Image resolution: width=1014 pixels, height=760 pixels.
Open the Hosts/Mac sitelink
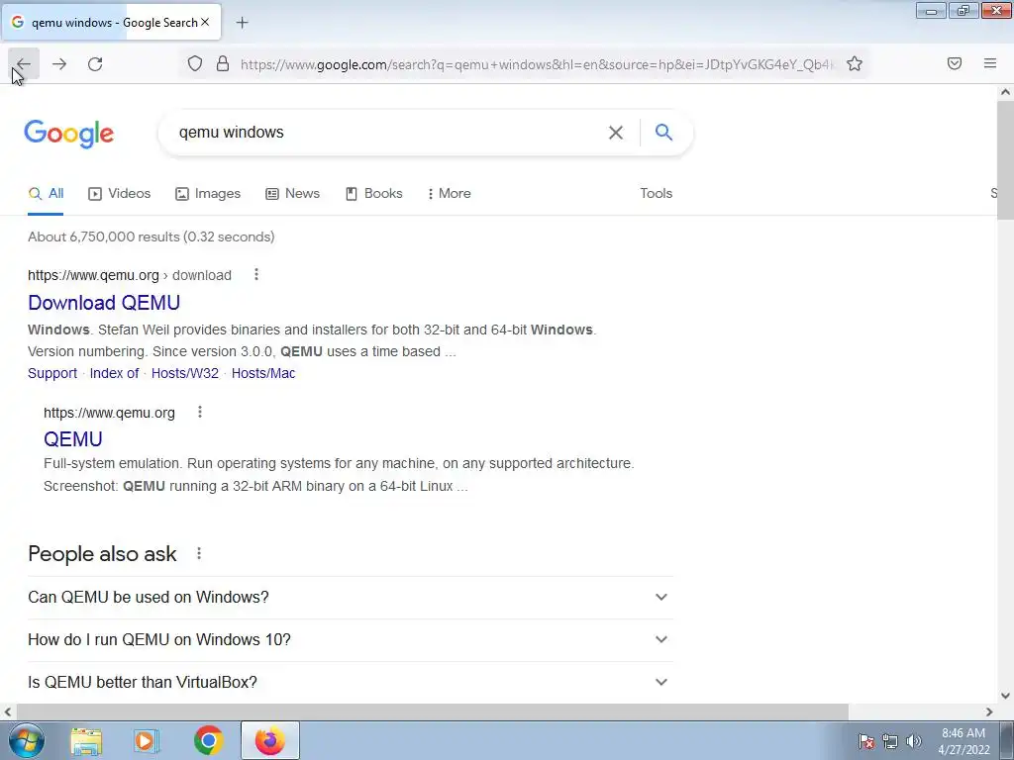point(263,373)
